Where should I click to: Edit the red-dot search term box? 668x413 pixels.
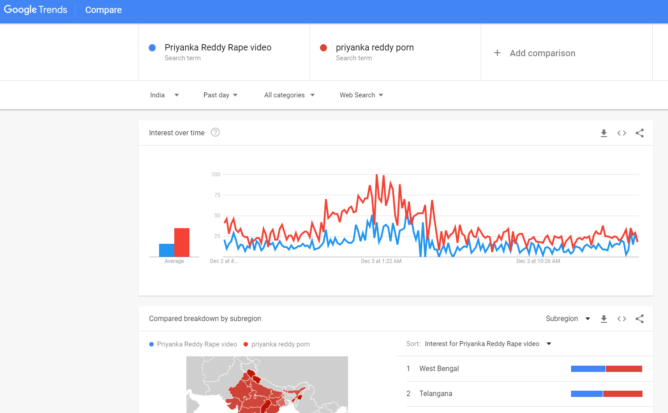coord(395,52)
